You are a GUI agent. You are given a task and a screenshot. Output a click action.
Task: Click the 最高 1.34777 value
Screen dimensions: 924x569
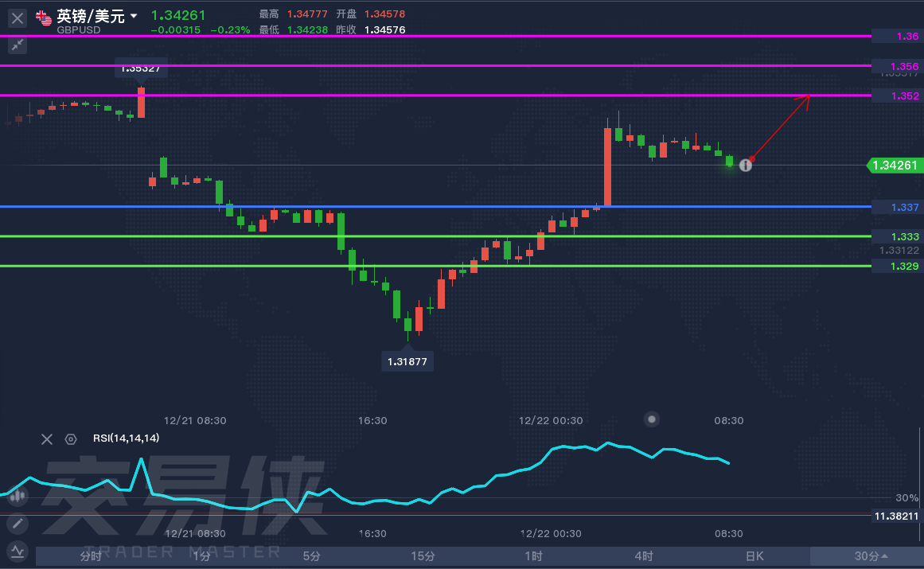[307, 14]
